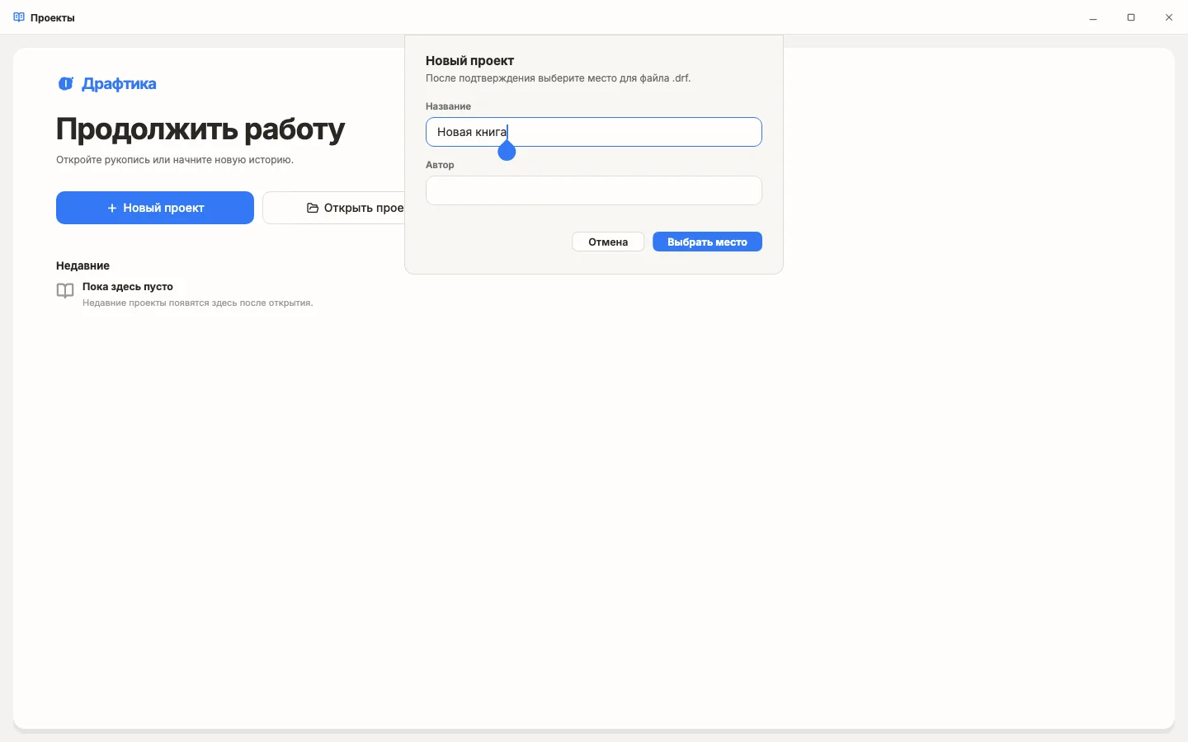Image resolution: width=1188 pixels, height=742 pixels.
Task: Focus the empty Автор input field
Action: (x=594, y=190)
